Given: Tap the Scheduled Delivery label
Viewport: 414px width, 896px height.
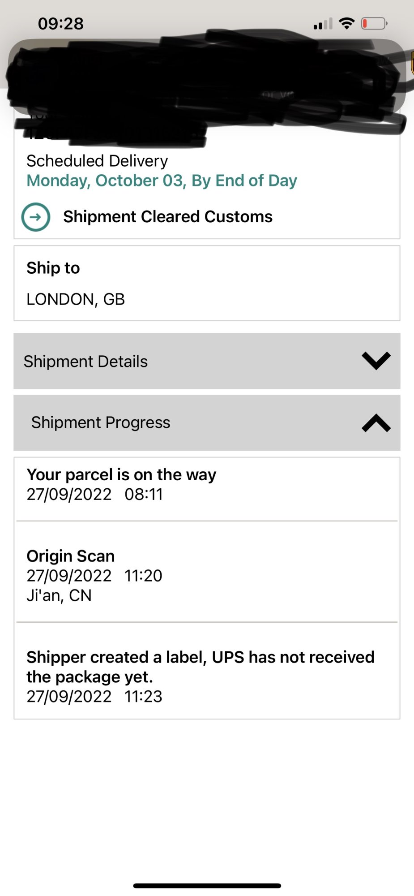Looking at the screenshot, I should point(97,161).
